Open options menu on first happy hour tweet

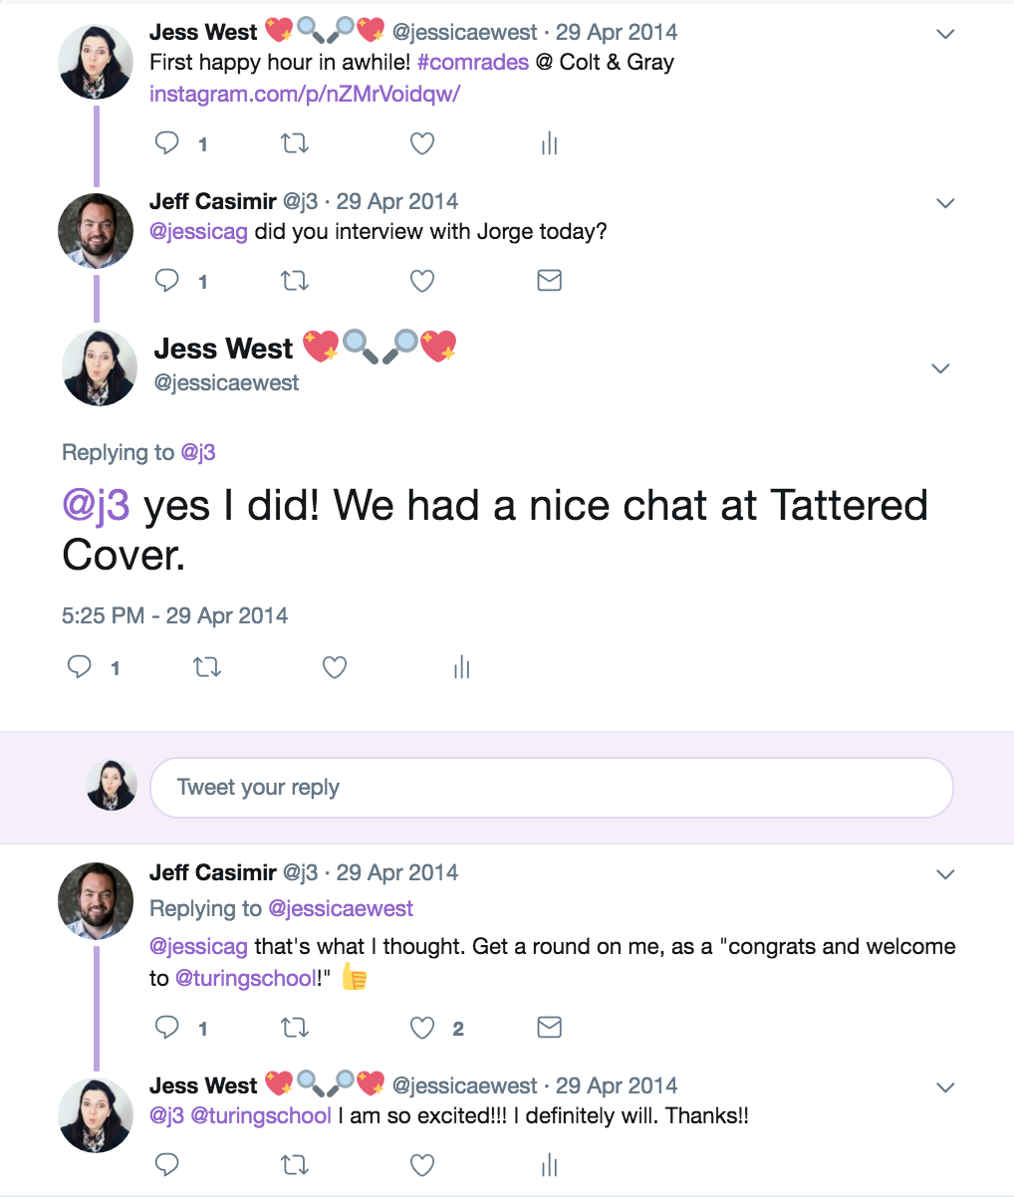[945, 34]
